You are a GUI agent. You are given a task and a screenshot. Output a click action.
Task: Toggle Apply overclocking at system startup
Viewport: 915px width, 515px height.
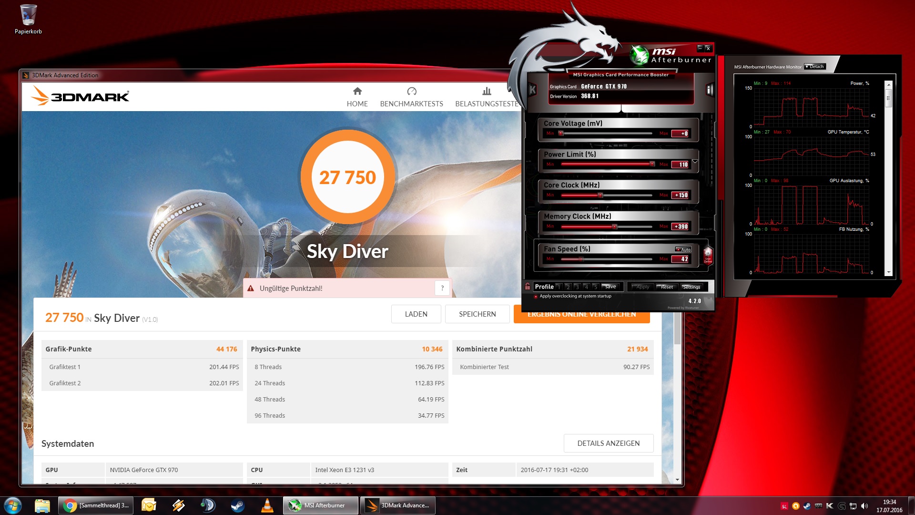coord(536,296)
